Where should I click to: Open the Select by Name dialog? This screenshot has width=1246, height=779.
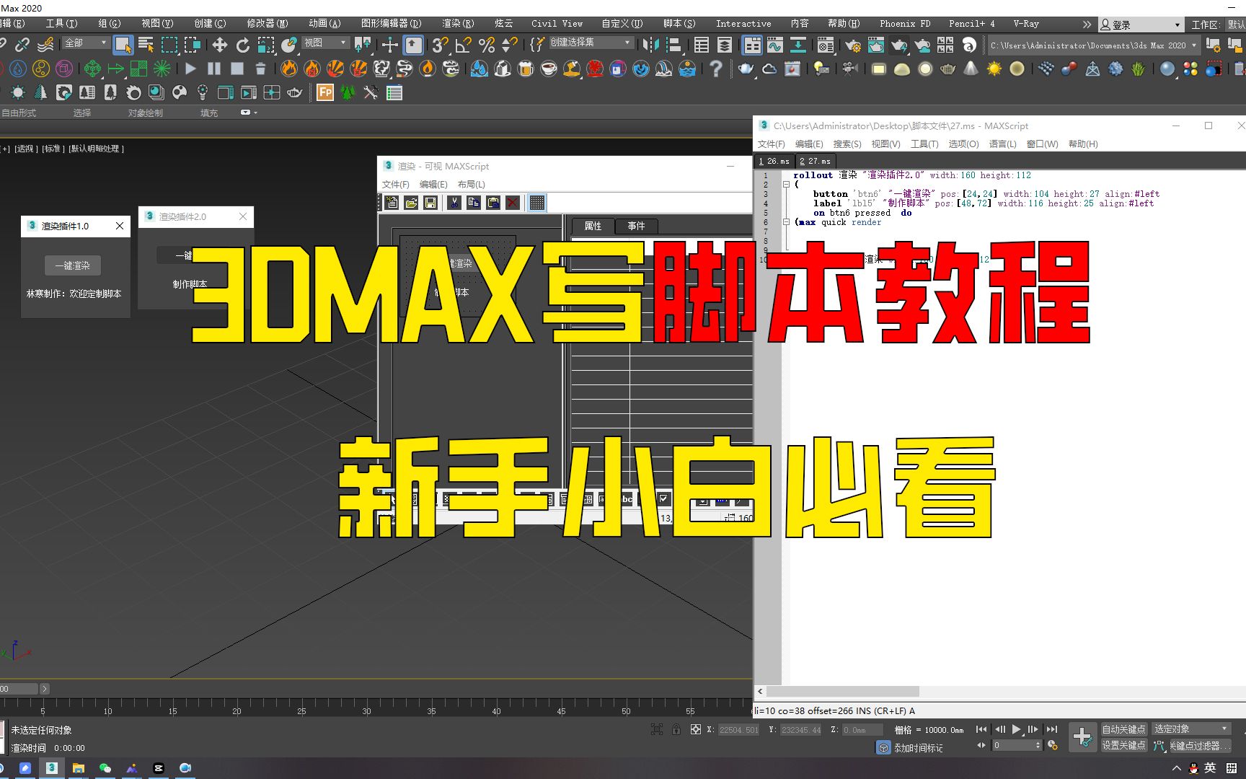[x=146, y=45]
